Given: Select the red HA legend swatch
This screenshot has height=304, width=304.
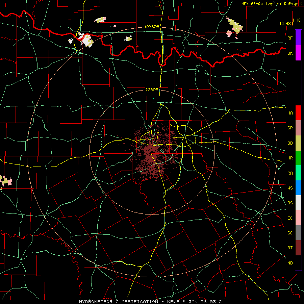Looking at the screenshot, I should 298,113.
